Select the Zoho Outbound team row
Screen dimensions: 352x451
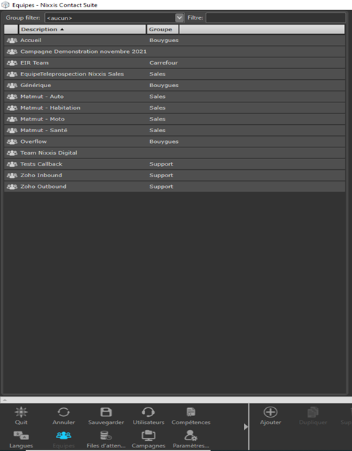pyautogui.click(x=175, y=187)
